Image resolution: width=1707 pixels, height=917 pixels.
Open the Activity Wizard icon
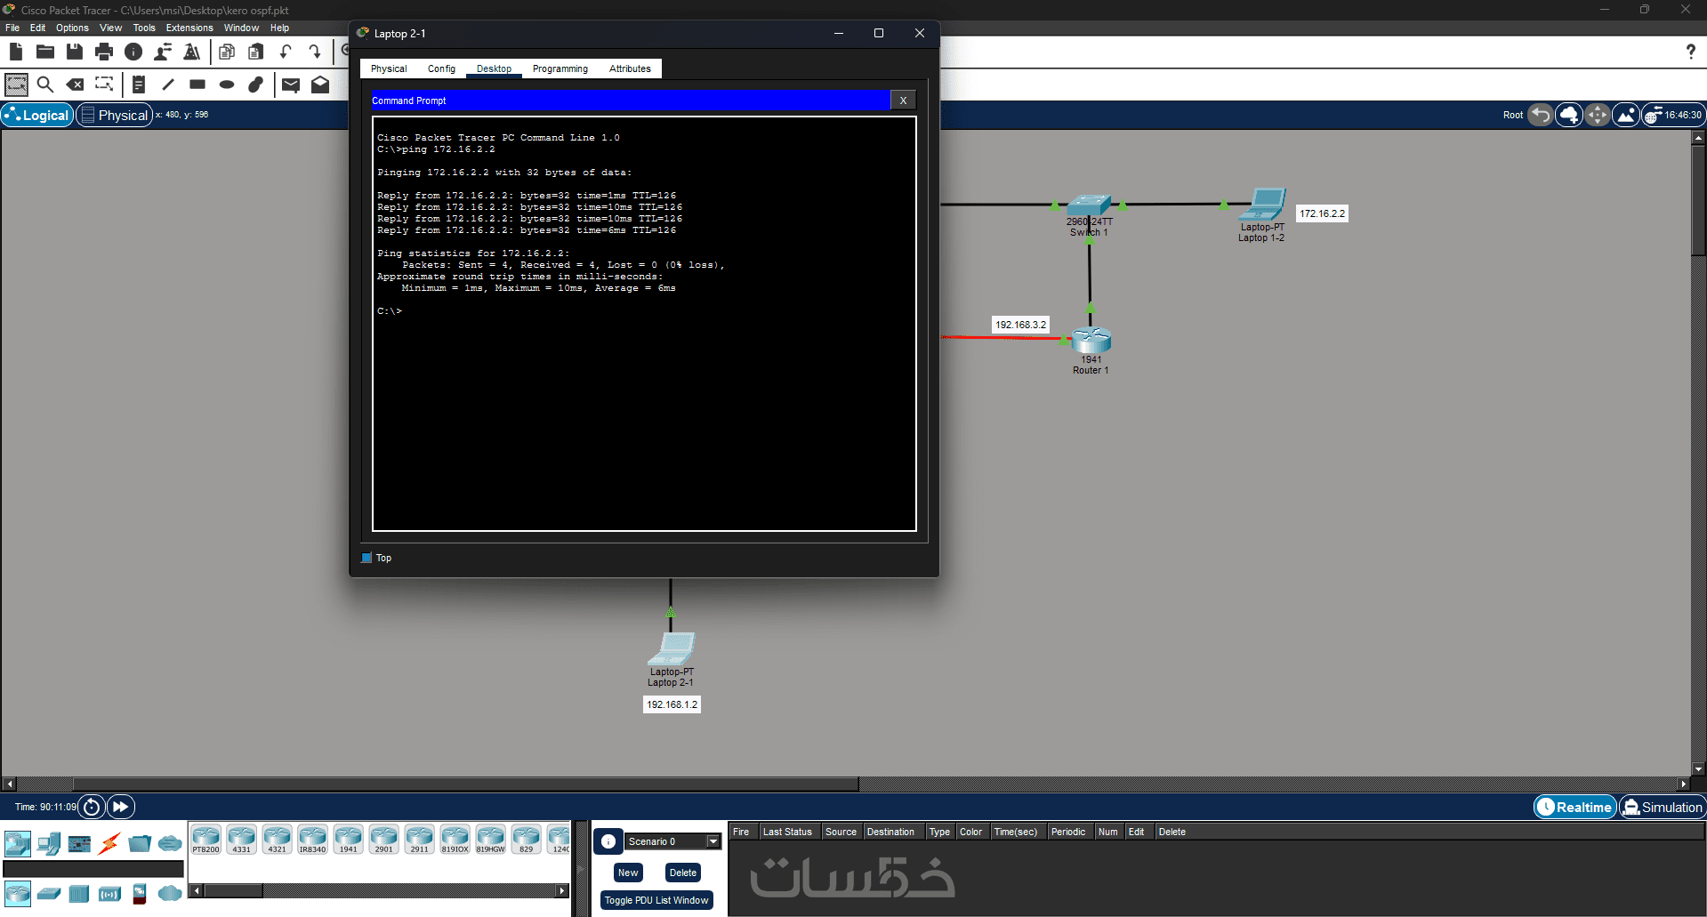192,52
